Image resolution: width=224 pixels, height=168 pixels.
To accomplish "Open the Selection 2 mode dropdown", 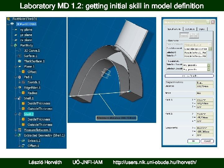I will pyautogui.click(x=208, y=69).
